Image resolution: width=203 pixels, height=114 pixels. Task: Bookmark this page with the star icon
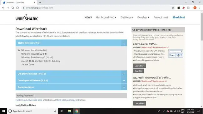pos(173,8)
